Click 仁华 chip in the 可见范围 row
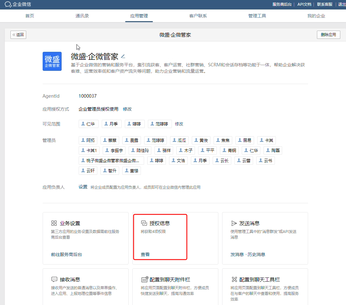The height and width of the screenshot is (305, 346). point(88,124)
